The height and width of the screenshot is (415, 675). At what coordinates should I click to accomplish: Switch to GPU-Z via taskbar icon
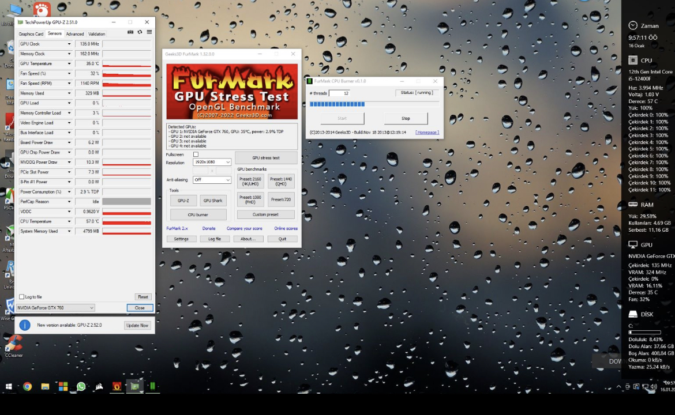pyautogui.click(x=135, y=386)
